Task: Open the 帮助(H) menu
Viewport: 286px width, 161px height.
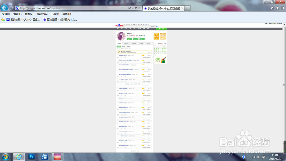Action: click(x=67, y=14)
